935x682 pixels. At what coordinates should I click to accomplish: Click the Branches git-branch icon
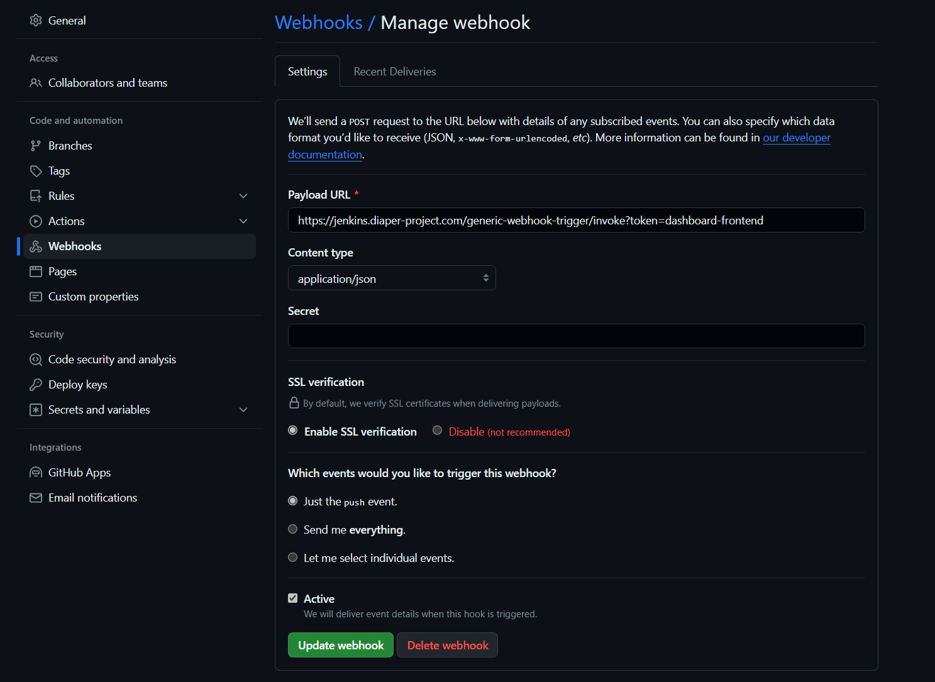point(36,146)
